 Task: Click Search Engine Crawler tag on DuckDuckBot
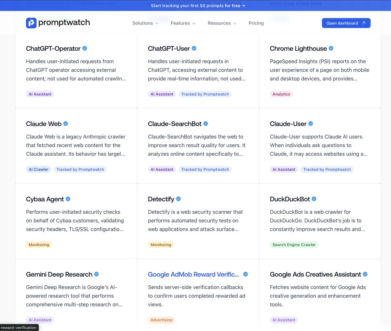coord(294,245)
